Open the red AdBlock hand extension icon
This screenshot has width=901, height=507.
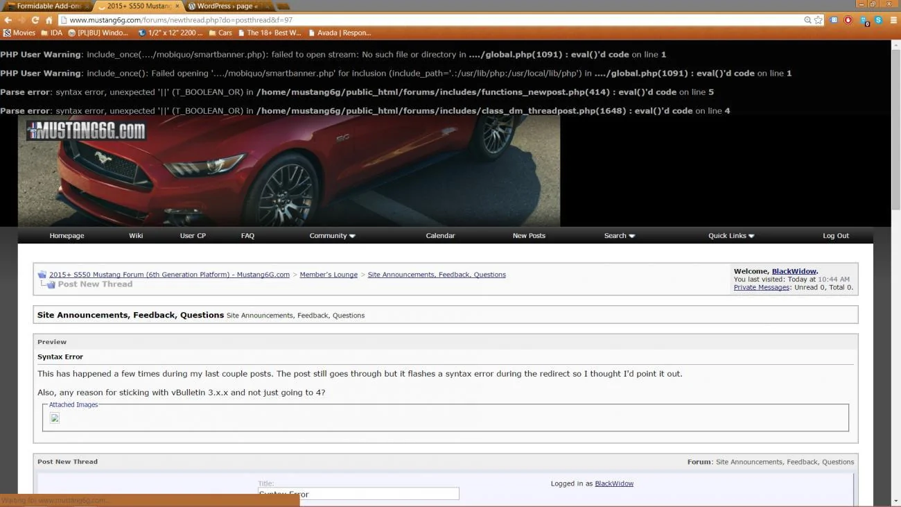pyautogui.click(x=848, y=20)
